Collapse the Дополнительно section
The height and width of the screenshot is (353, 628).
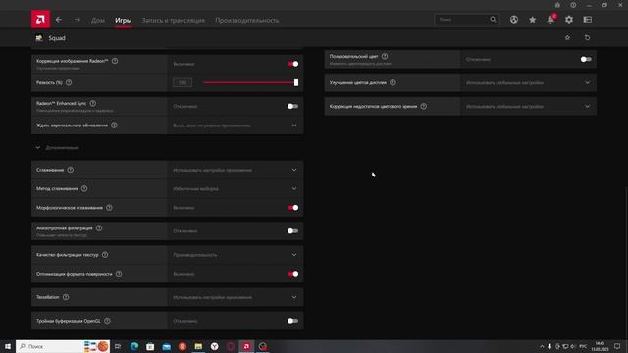pos(57,148)
